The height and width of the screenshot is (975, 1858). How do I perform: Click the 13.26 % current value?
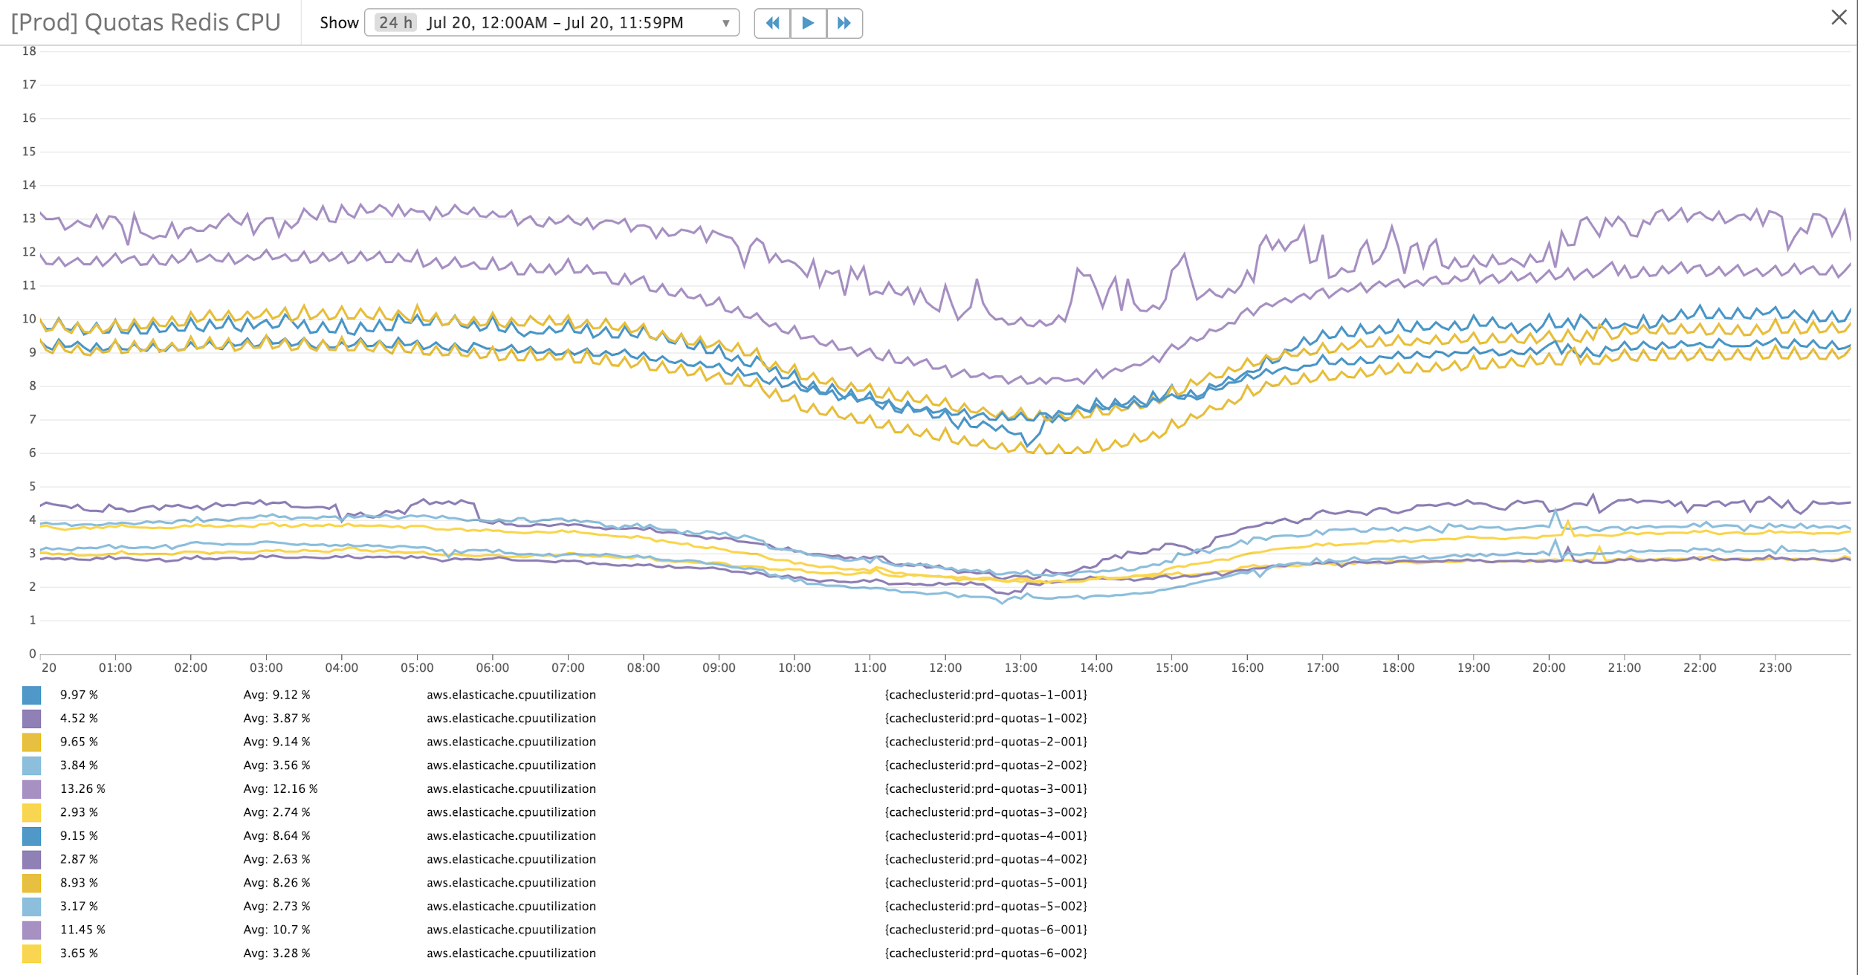[82, 789]
